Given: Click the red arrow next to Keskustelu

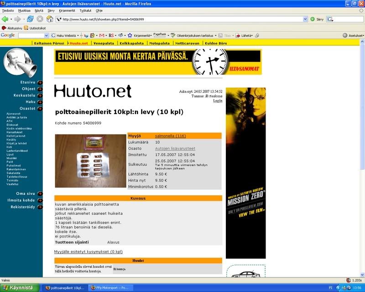Looking at the screenshot, I should [40, 95].
